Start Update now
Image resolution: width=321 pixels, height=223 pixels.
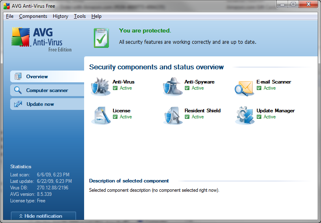pos(47,104)
